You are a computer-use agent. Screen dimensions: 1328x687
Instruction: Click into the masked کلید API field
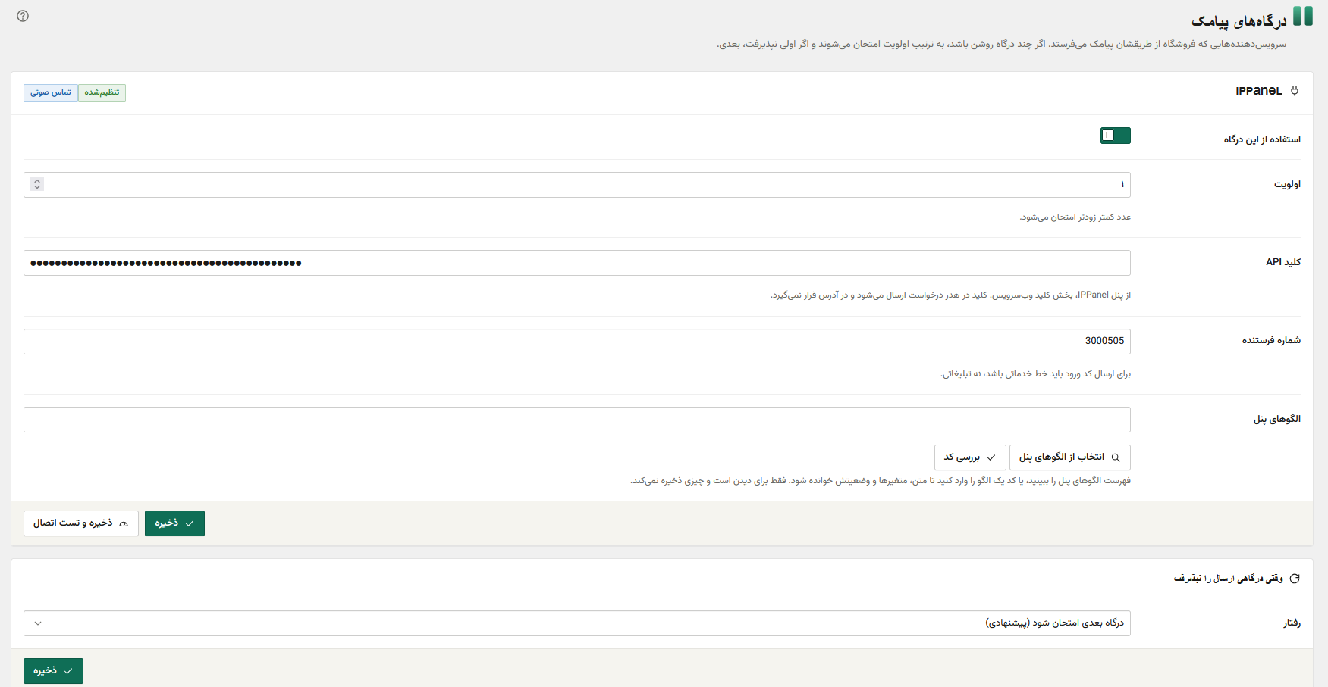pos(577,263)
